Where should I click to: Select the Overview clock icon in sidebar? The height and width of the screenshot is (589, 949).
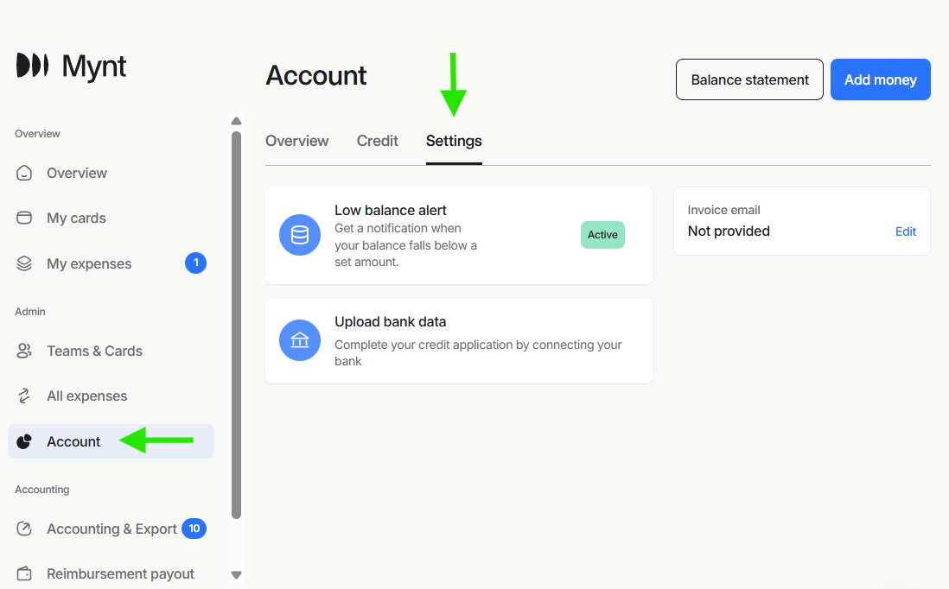pyautogui.click(x=23, y=173)
